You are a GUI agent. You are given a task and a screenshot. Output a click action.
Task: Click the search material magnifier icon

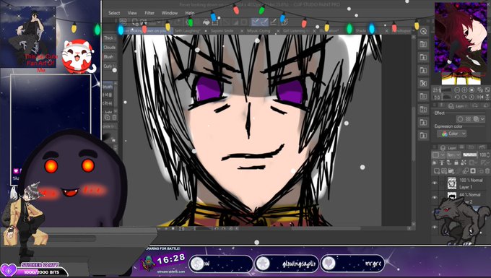423,31
